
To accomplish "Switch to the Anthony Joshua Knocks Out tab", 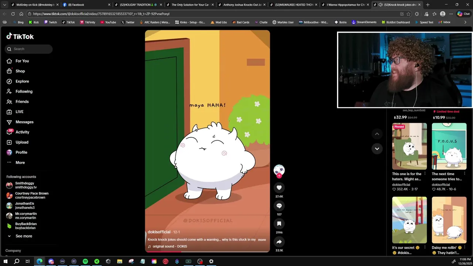I will 242,5.
